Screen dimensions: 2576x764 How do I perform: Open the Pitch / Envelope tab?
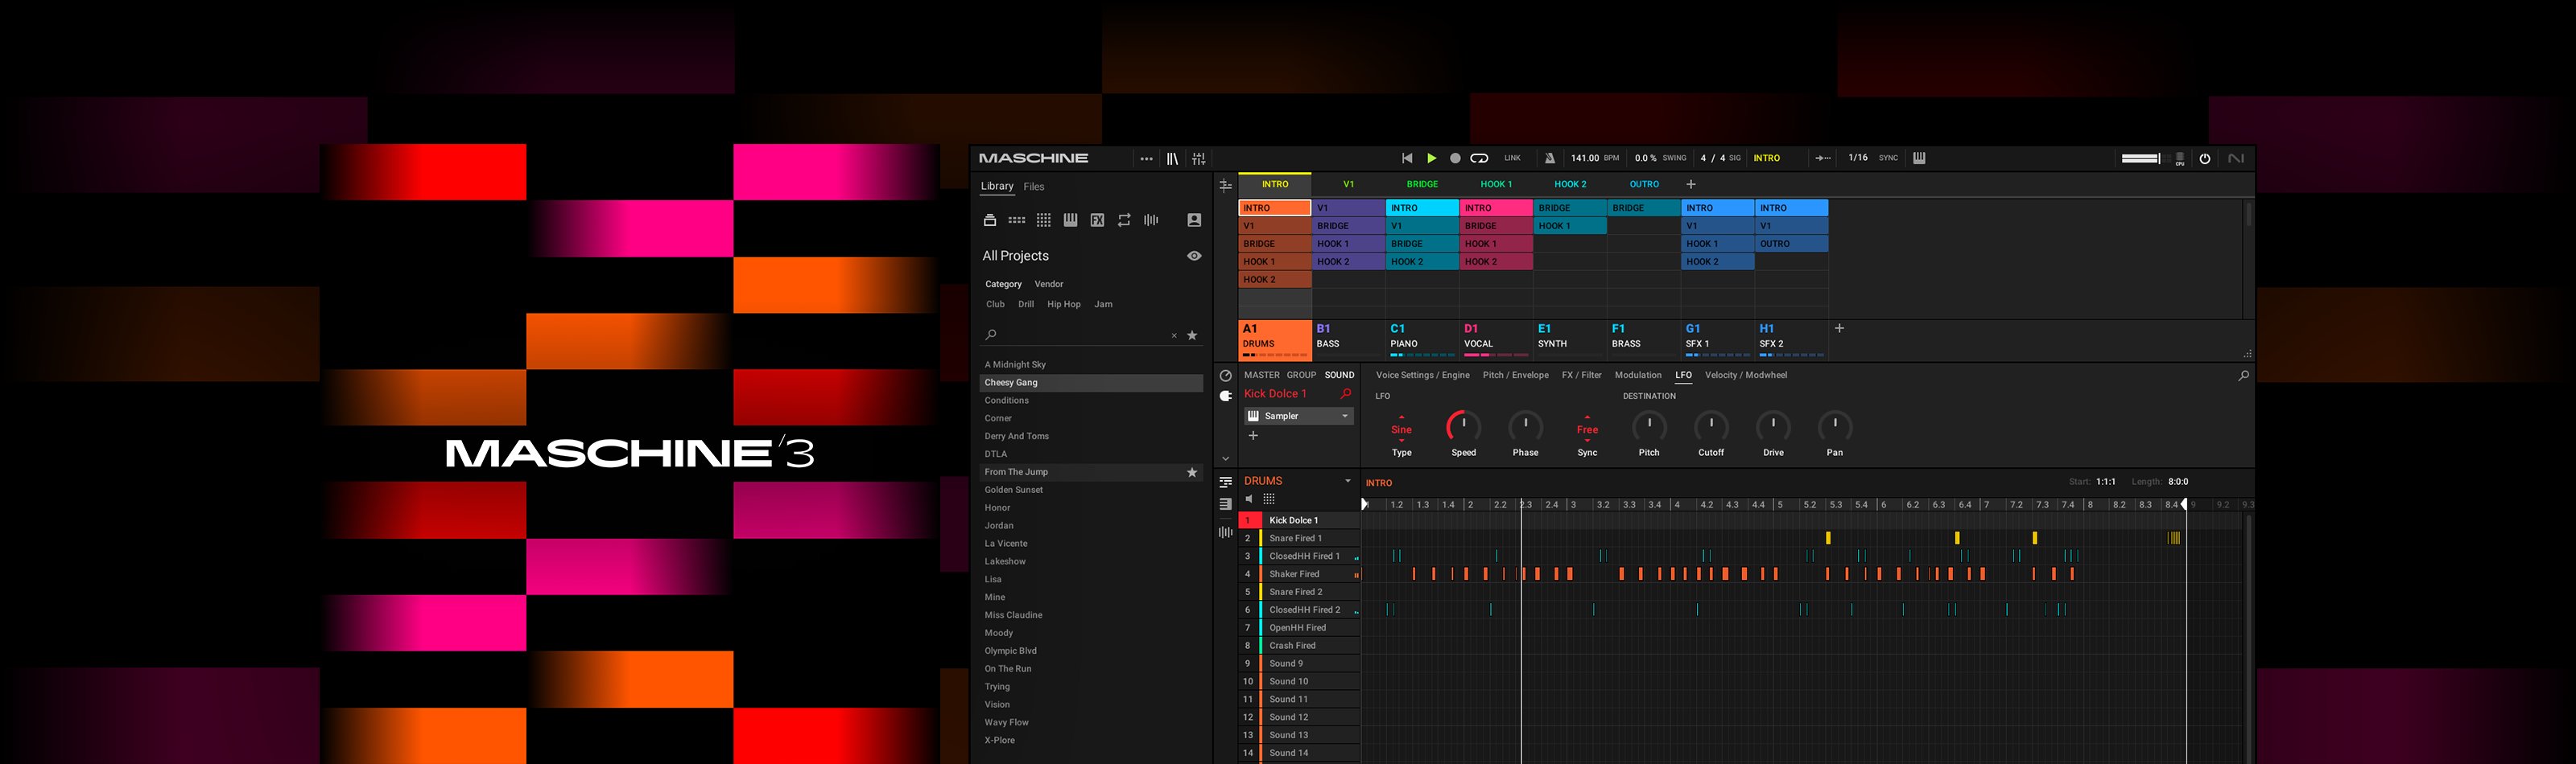[1515, 376]
